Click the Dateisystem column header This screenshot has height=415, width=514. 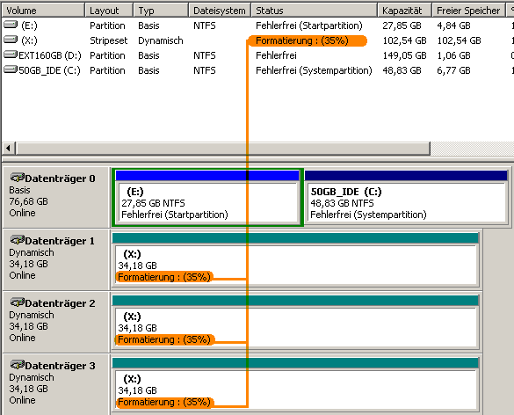point(220,11)
